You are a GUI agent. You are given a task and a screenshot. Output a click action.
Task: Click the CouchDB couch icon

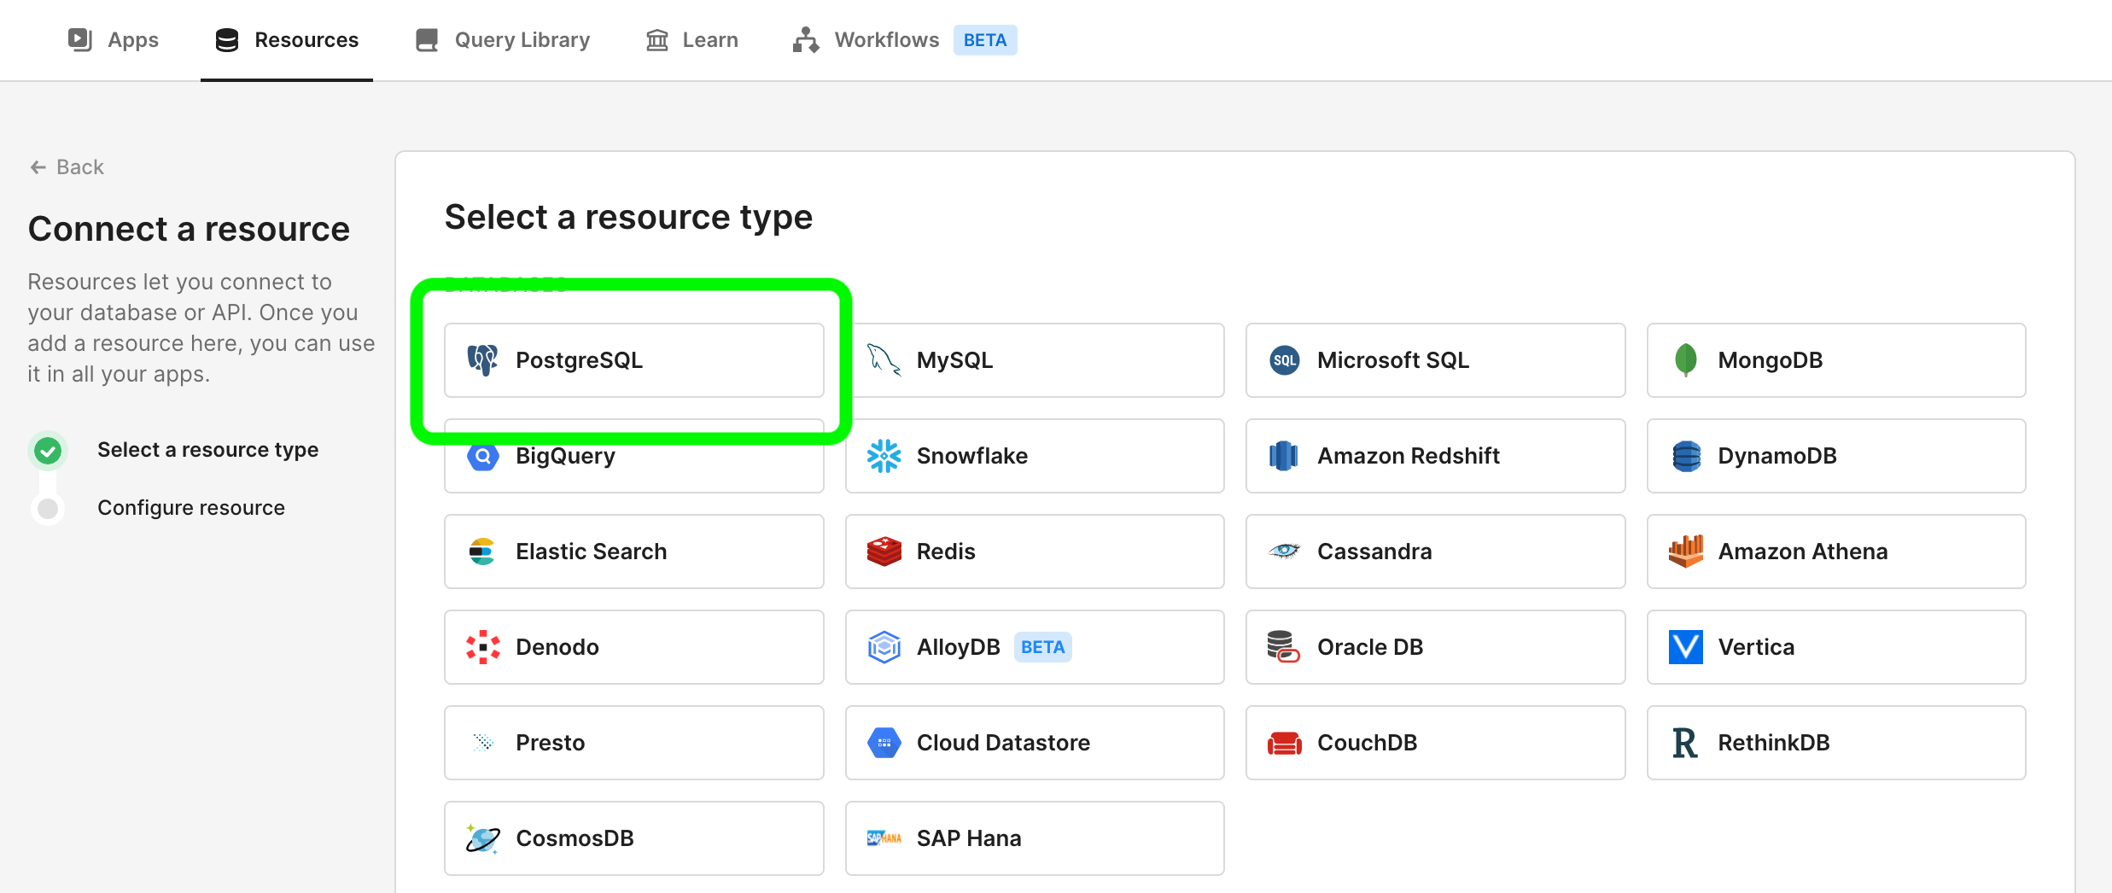click(1284, 743)
